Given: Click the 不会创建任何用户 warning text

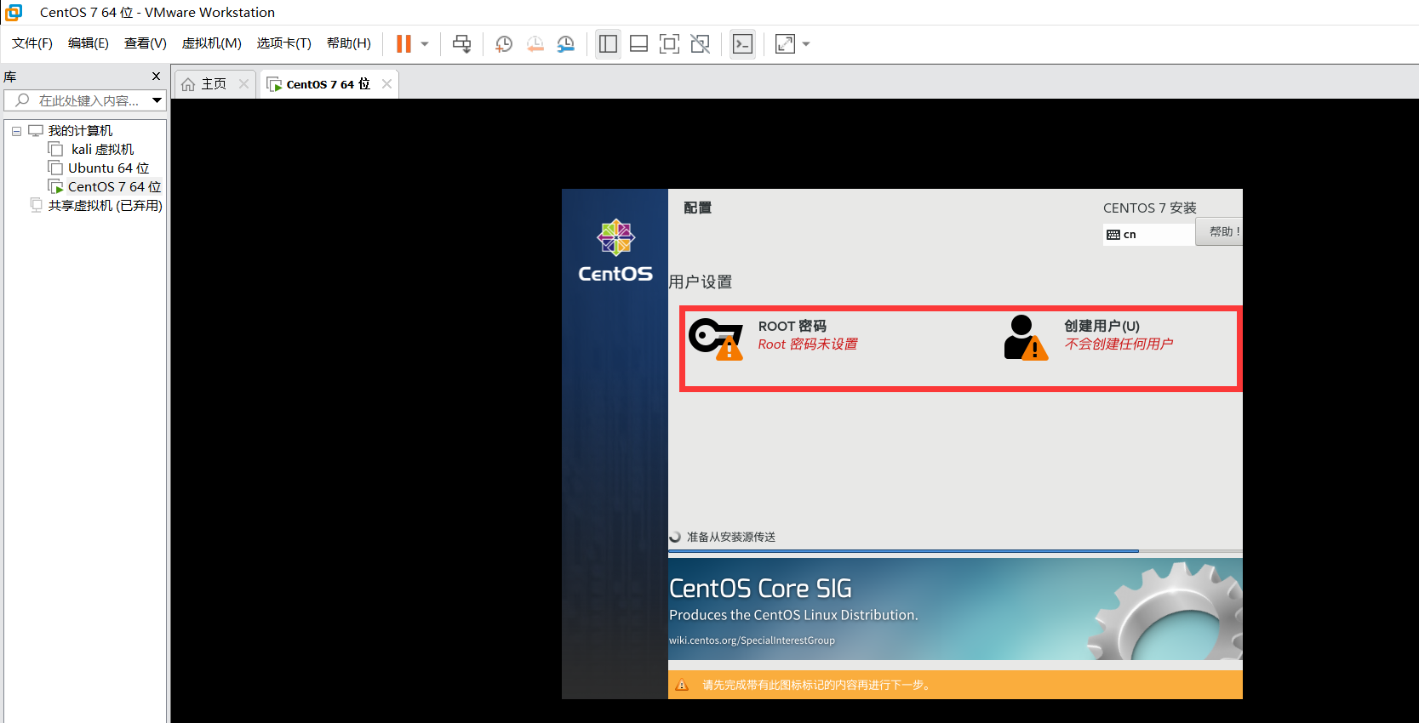Looking at the screenshot, I should click(x=1119, y=344).
